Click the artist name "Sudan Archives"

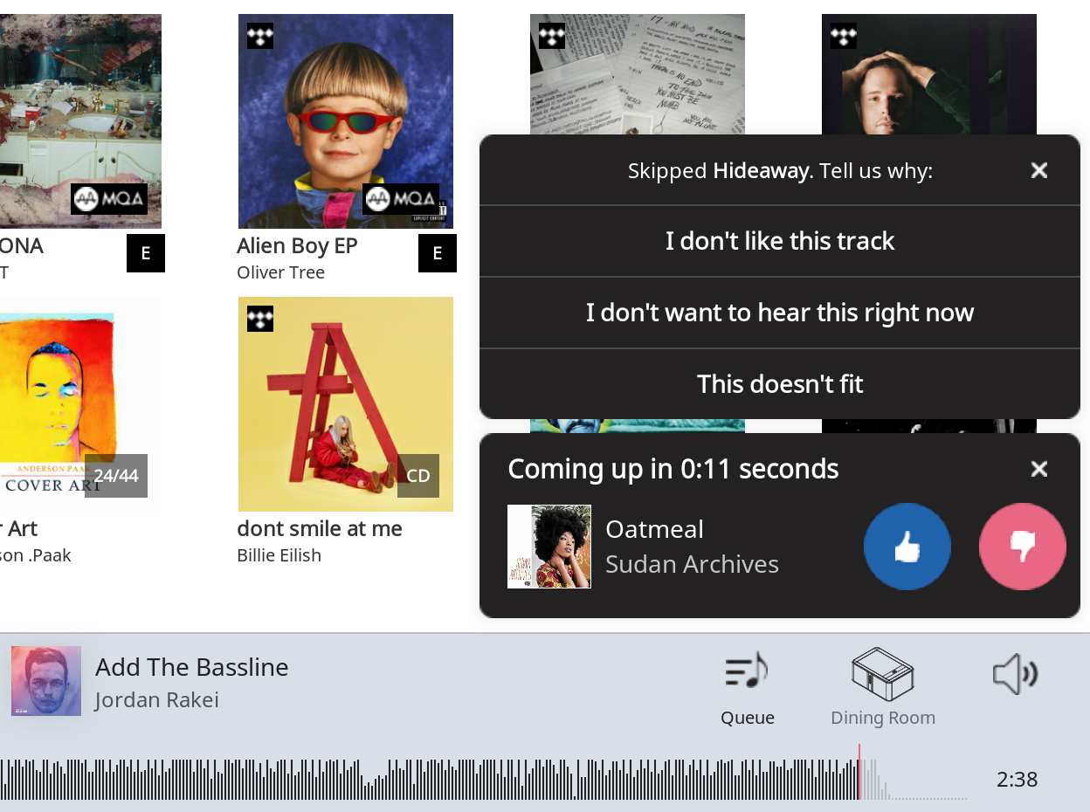click(x=692, y=564)
